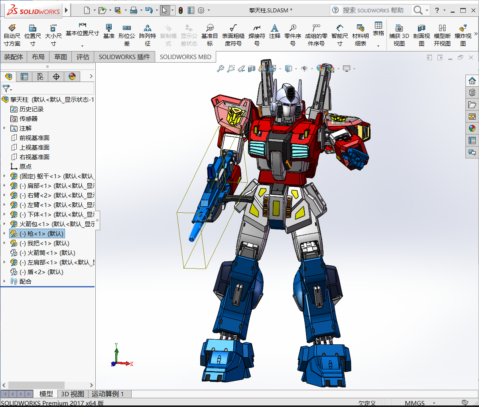Switch to the 装配体 ribbon tab

(14, 57)
